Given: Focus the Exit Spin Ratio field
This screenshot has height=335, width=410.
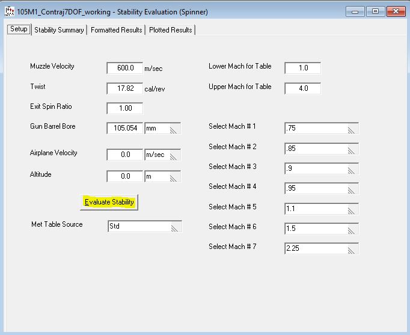Looking at the screenshot, I should (x=124, y=108).
